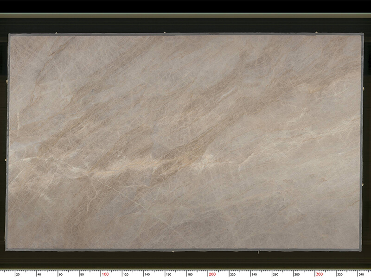Click the ruler mark labeled 220
Screen dimensions: 371x278
tap(233, 274)
